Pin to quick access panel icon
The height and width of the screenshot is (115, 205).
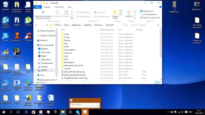click(x=43, y=12)
